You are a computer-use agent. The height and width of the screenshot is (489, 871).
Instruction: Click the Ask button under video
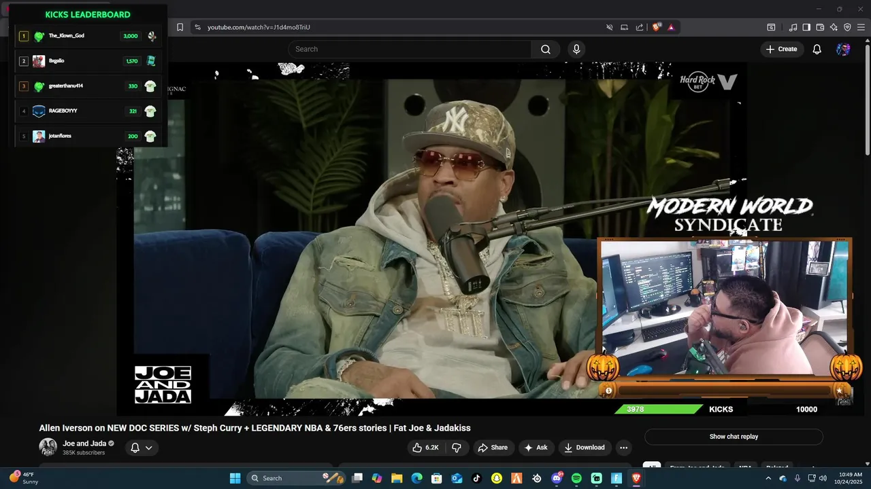pos(536,448)
